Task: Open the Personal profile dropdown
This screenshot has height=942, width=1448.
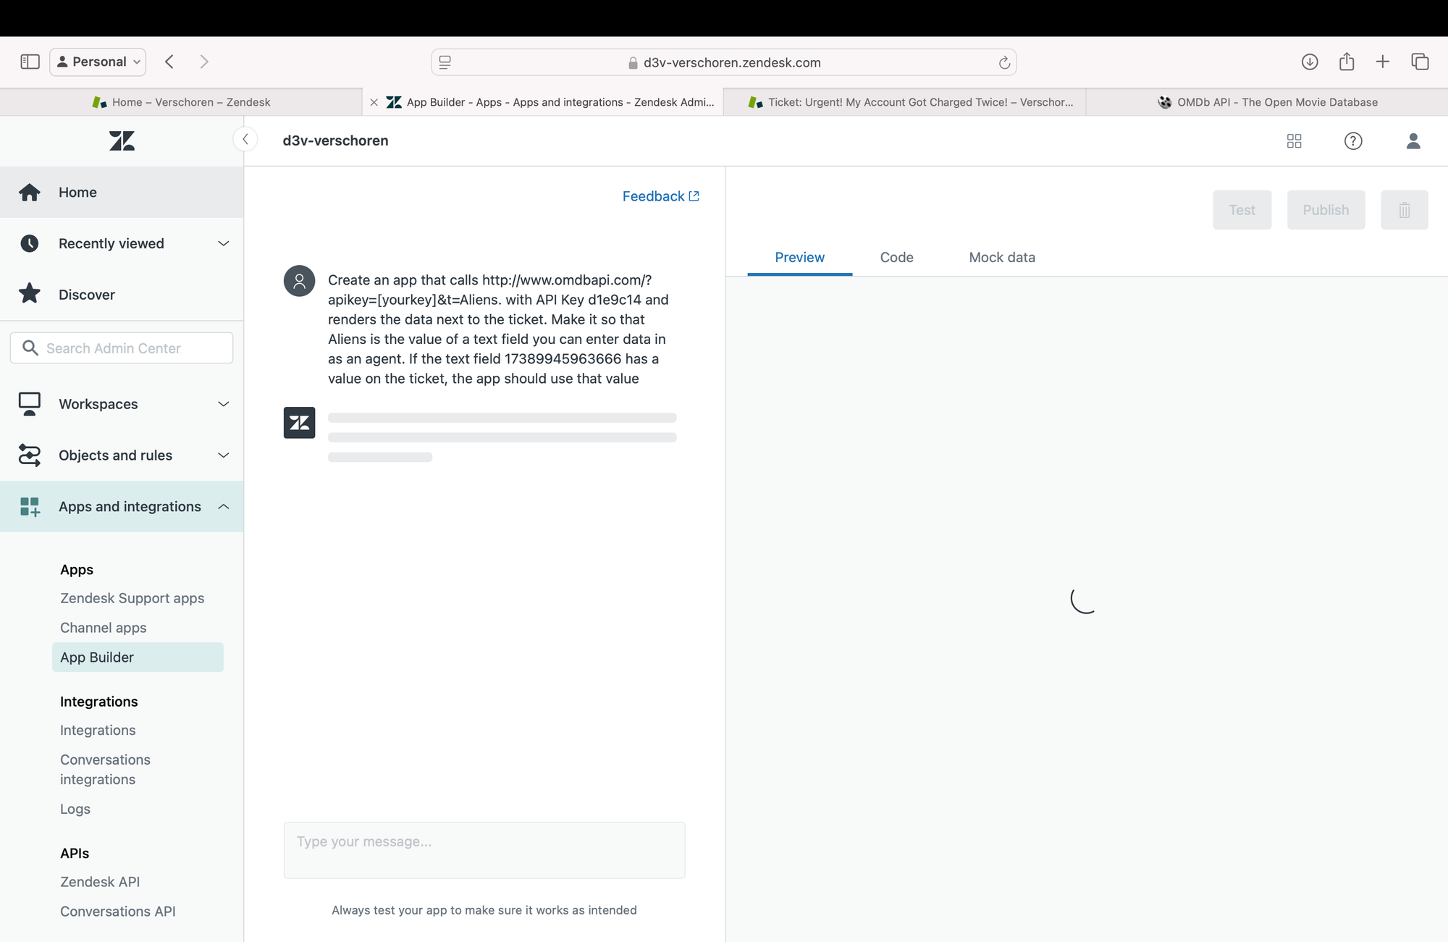Action: point(98,62)
